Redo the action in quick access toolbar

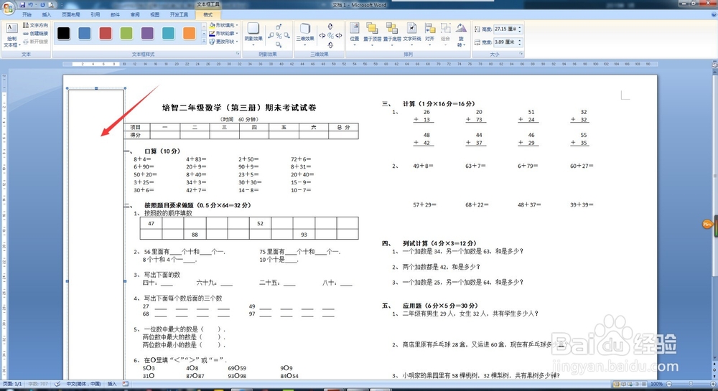click(x=42, y=4)
